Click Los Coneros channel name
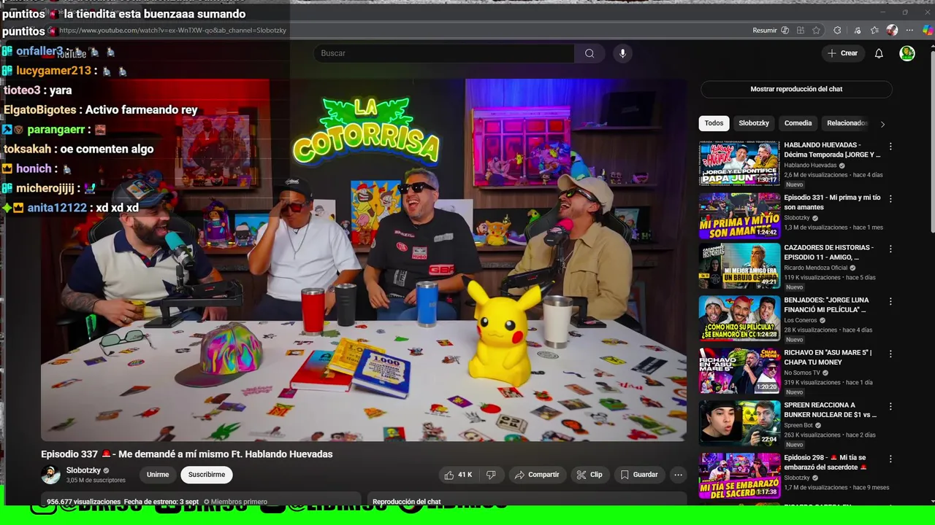 [x=801, y=320]
